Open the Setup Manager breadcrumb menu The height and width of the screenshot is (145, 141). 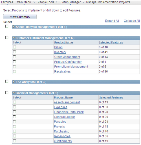click(x=70, y=2)
